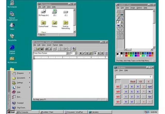Toggle Center alignment in WordPad format bar
The width and height of the screenshot is (165, 114).
99,53
